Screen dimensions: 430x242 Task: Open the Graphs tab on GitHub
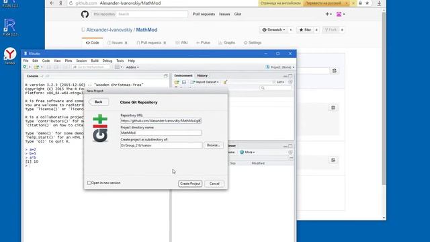(x=227, y=42)
